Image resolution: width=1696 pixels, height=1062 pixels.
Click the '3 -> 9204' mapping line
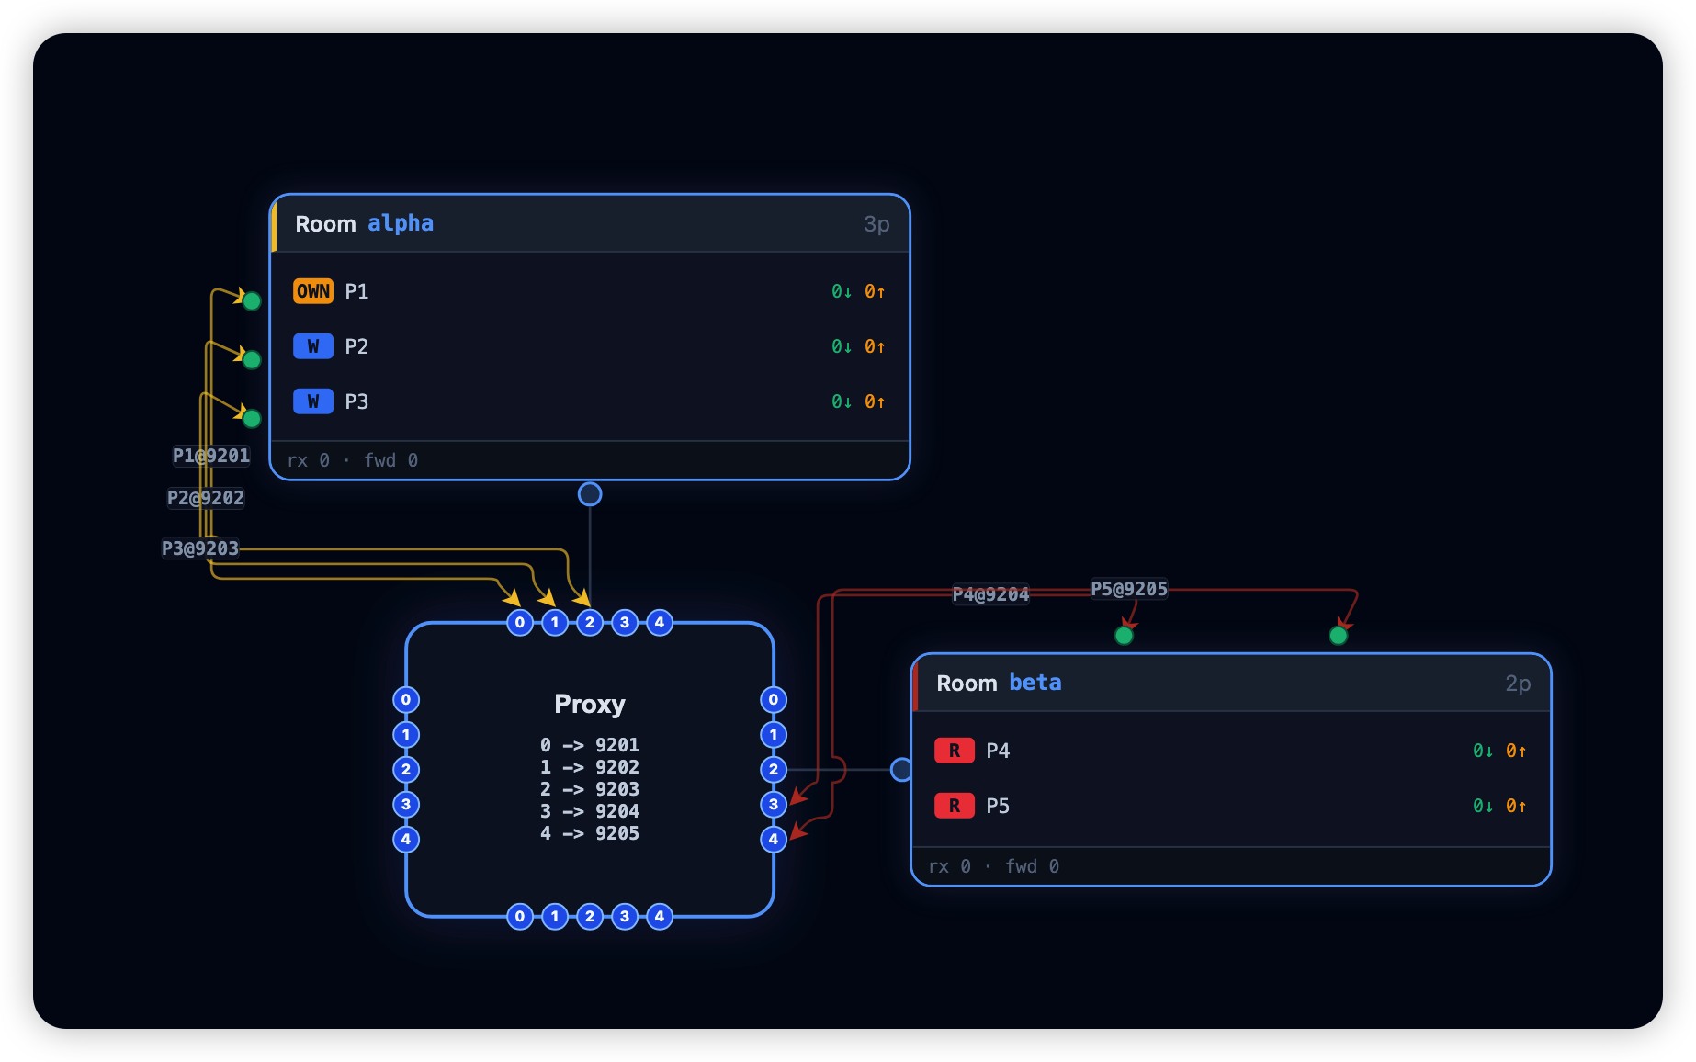click(590, 811)
